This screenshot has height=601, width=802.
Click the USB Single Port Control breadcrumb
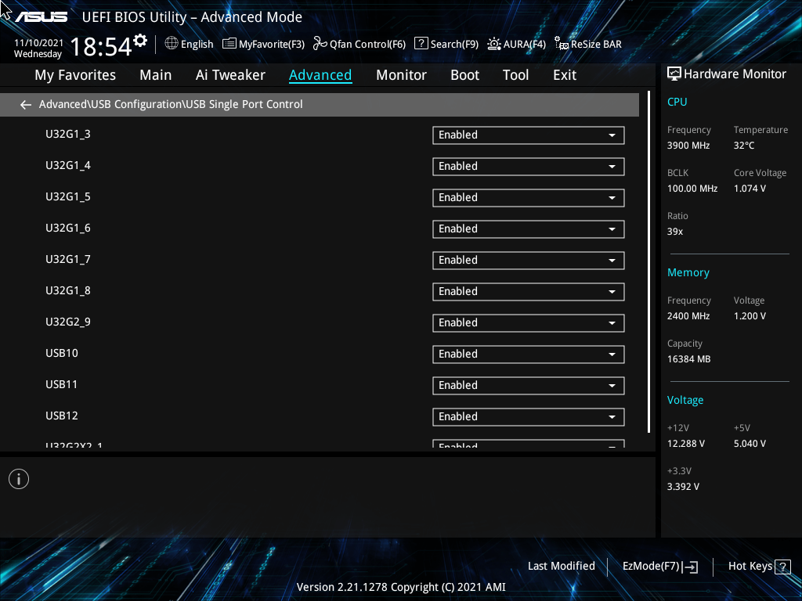point(244,104)
